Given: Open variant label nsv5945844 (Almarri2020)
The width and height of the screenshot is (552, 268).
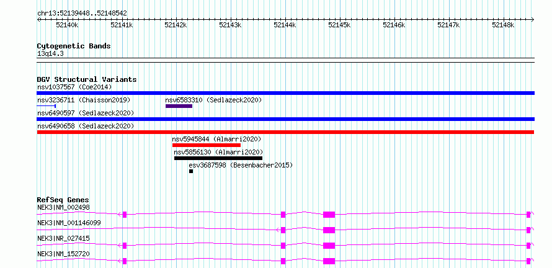Looking at the screenshot, I should pyautogui.click(x=216, y=139).
